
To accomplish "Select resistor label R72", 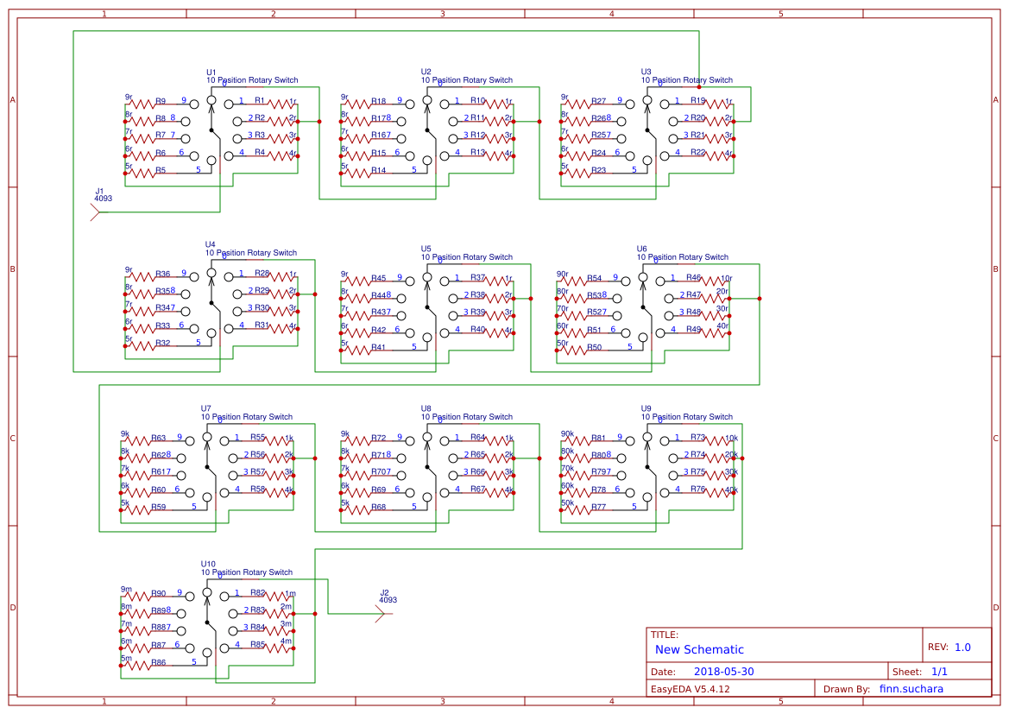I will pos(378,439).
